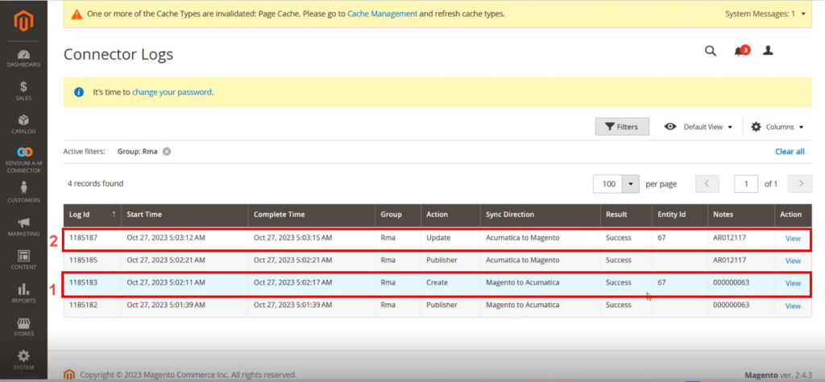View log 1185182 details

[793, 306]
